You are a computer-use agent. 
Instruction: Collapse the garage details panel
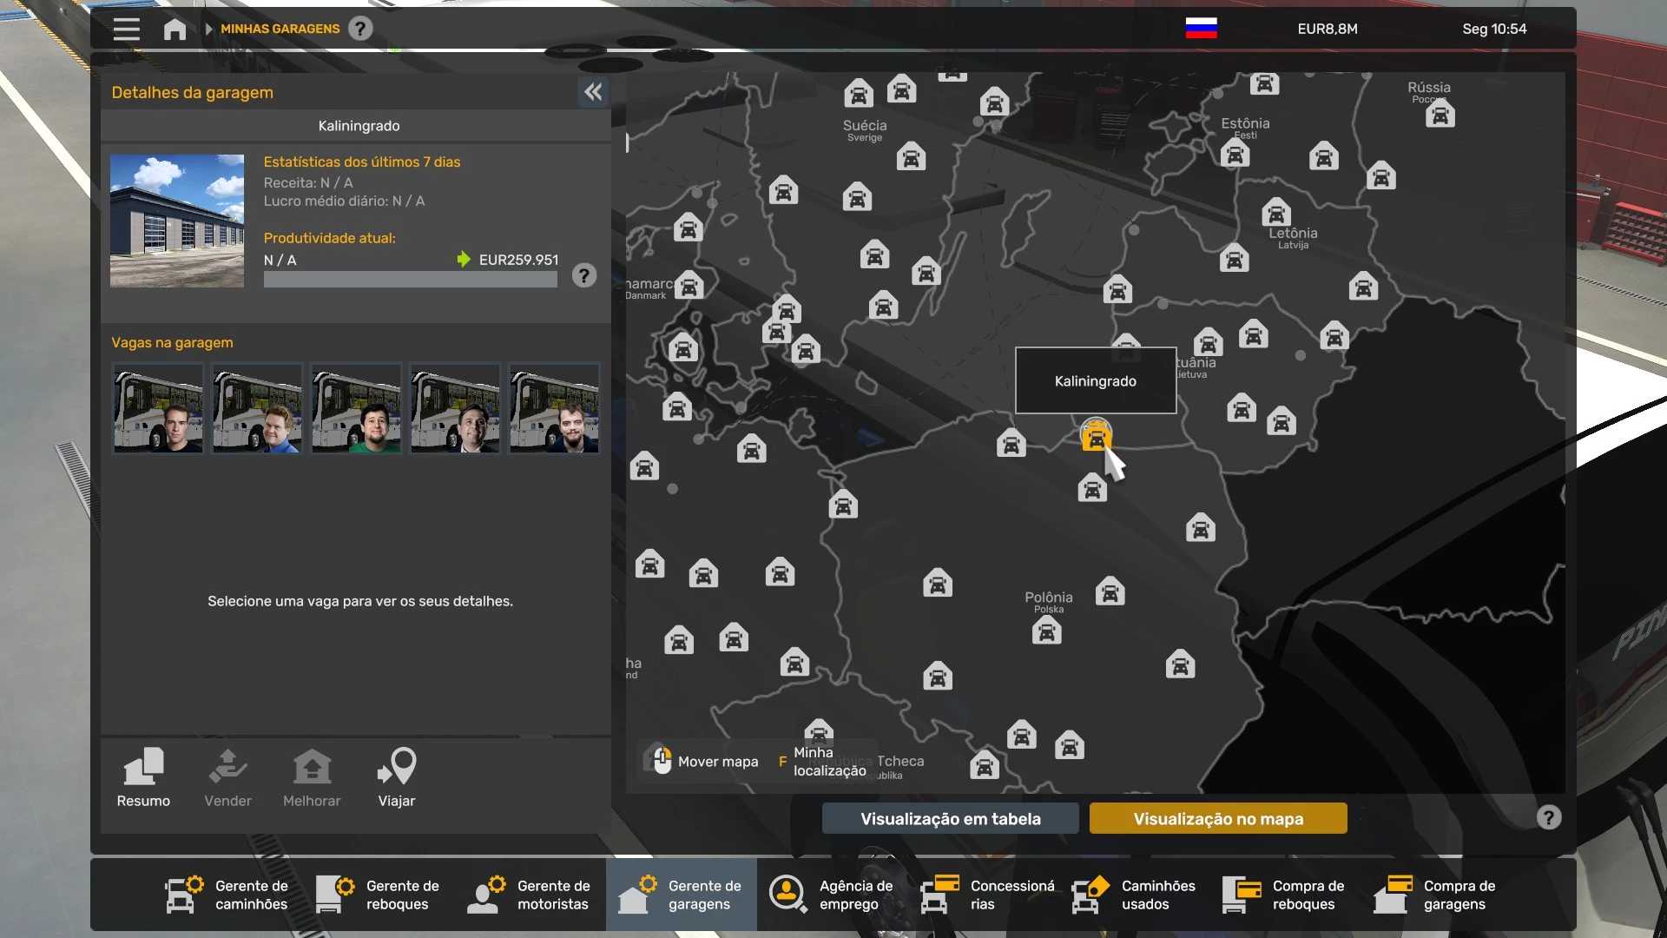pos(593,92)
